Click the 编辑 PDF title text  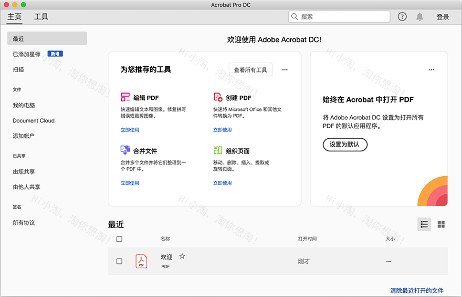click(x=146, y=98)
